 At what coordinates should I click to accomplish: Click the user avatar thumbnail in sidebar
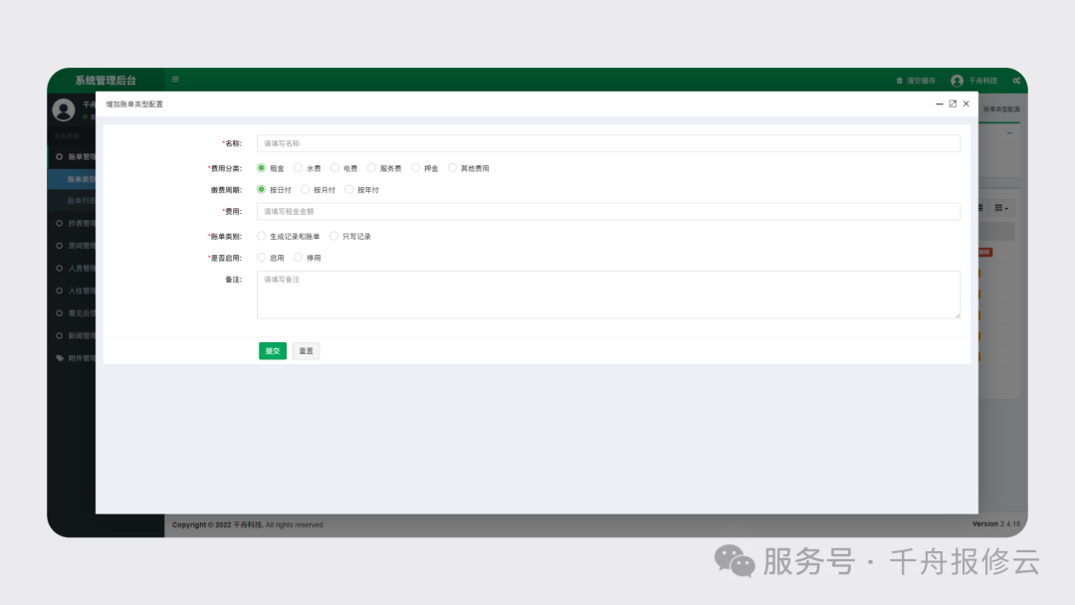click(63, 109)
